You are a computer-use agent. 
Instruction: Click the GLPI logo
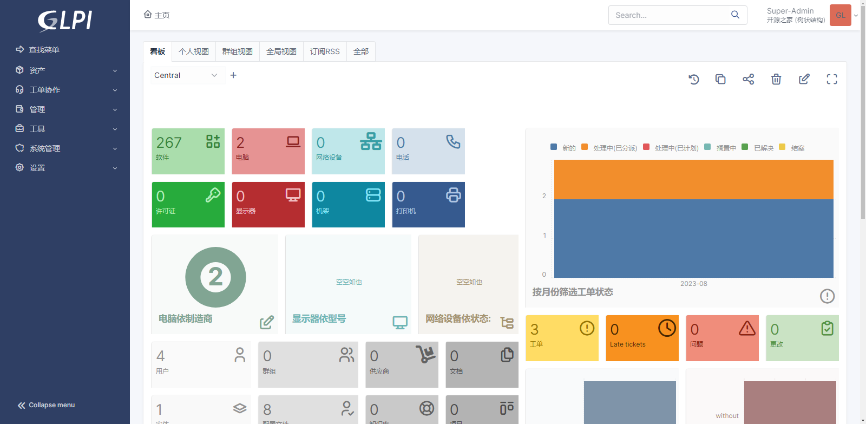[65, 21]
